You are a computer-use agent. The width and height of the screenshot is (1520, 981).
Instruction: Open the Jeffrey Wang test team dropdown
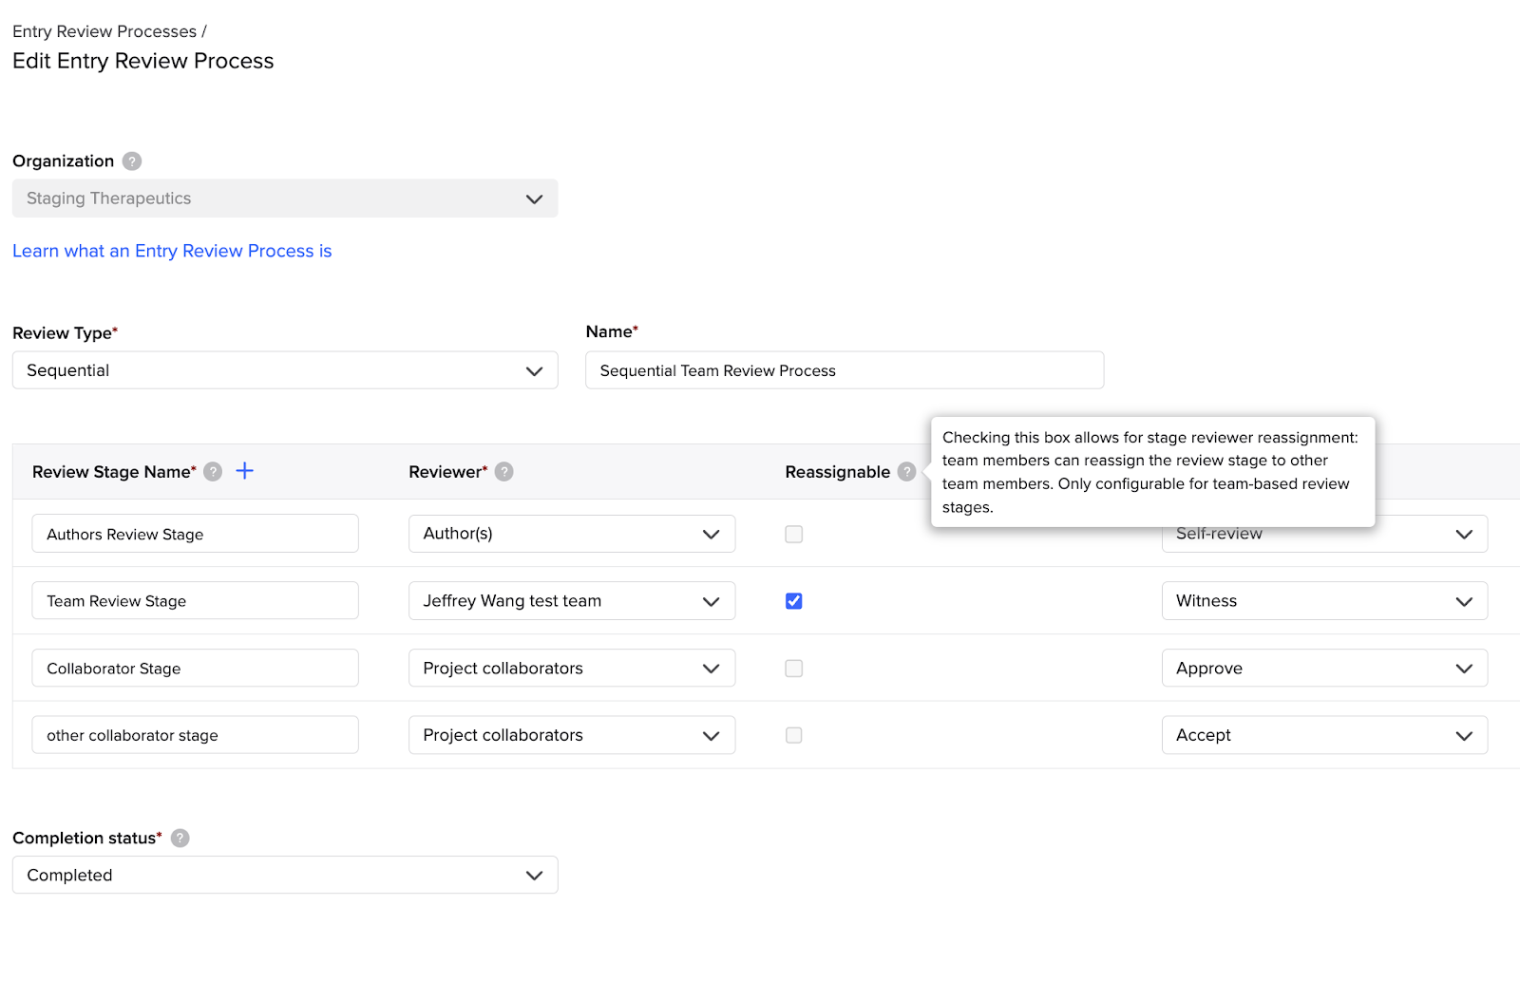point(571,601)
